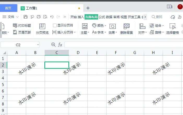
Task: Open the 公式 ribbon tab
Action: pos(102,17)
